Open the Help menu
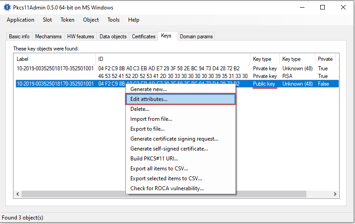The height and width of the screenshot is (224, 355). click(x=134, y=20)
